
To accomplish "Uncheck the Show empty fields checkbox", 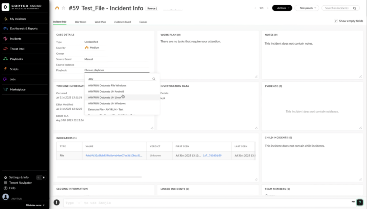I will click(335, 21).
